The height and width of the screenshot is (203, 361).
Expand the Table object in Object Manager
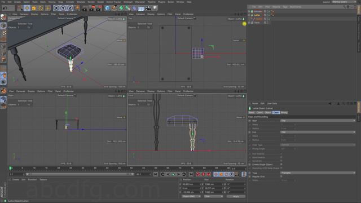coord(249,23)
